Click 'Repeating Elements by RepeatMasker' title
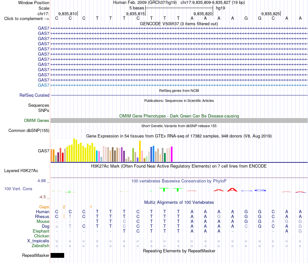Image resolution: width=308 pixels, height=263 pixels. [179, 251]
